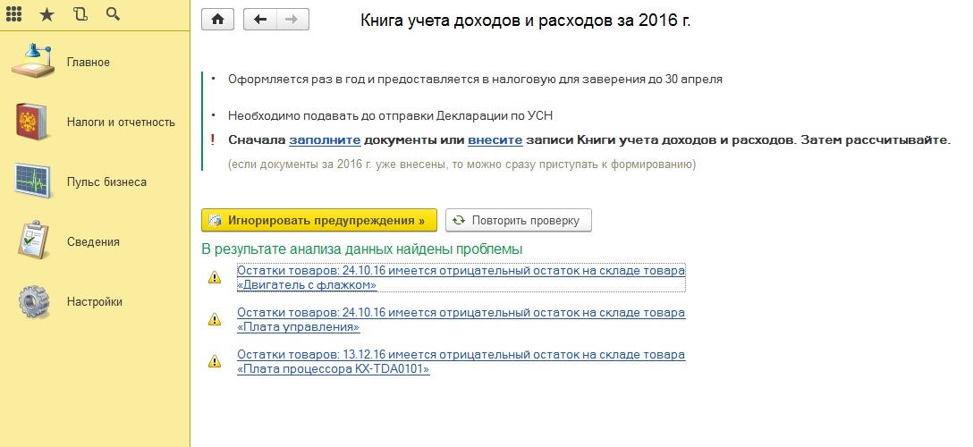Follow the заполните link

coord(325,140)
